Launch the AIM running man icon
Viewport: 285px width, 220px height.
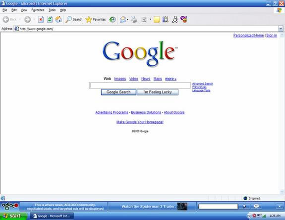174,19
